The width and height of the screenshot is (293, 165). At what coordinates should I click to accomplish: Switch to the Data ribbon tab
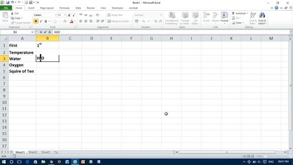click(x=78, y=8)
